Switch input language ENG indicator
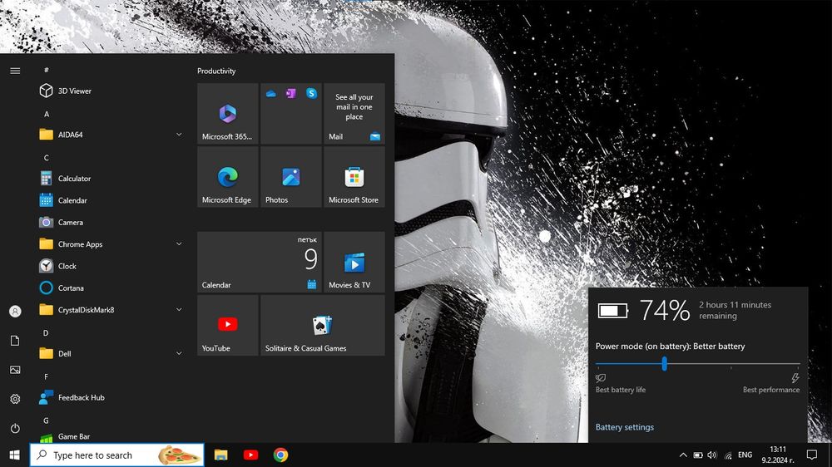This screenshot has width=832, height=467. point(745,455)
